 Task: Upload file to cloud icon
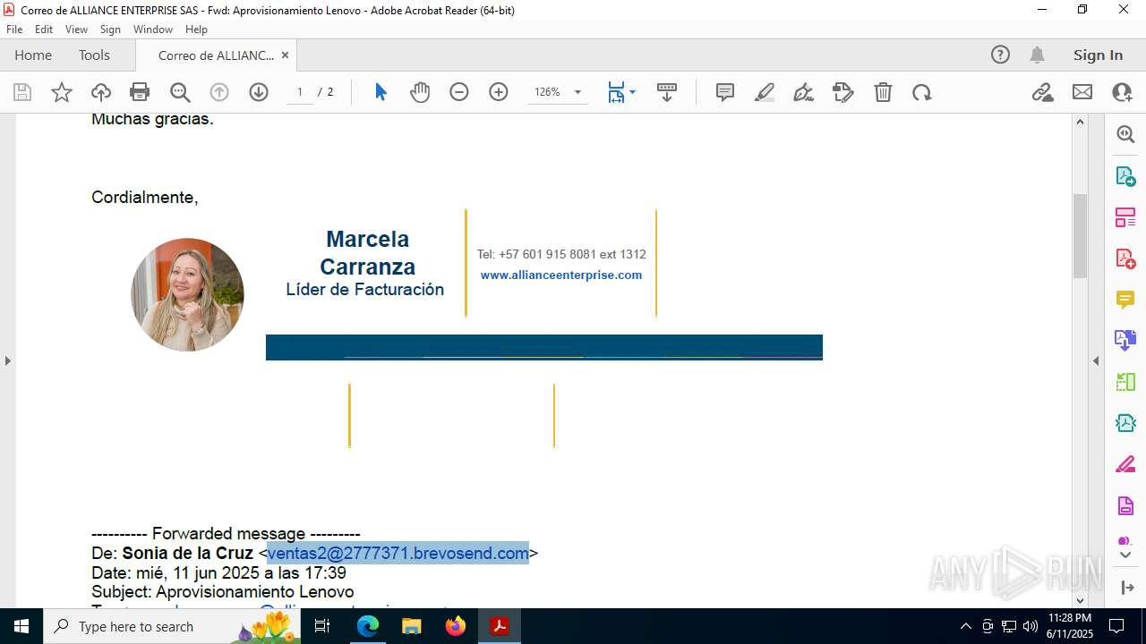[101, 92]
